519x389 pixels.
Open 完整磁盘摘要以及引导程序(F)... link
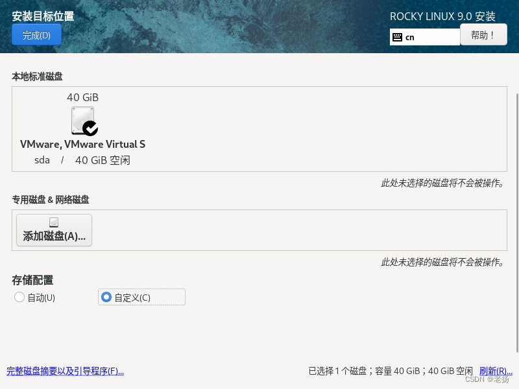tap(66, 371)
